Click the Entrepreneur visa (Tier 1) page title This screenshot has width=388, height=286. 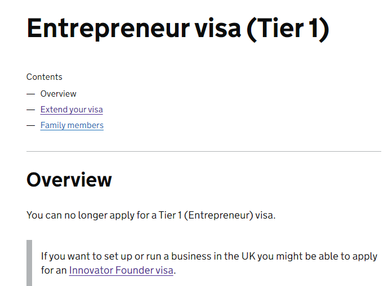[178, 29]
